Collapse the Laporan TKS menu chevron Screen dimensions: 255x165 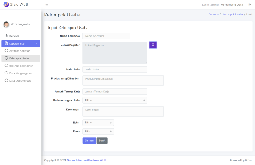tap(37, 43)
